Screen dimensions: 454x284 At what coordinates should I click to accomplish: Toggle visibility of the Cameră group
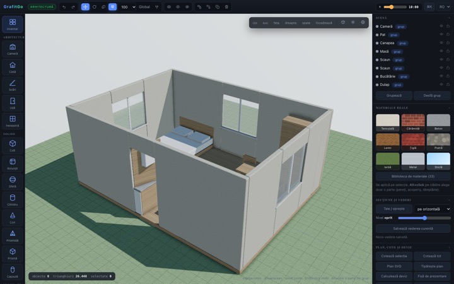click(441, 26)
